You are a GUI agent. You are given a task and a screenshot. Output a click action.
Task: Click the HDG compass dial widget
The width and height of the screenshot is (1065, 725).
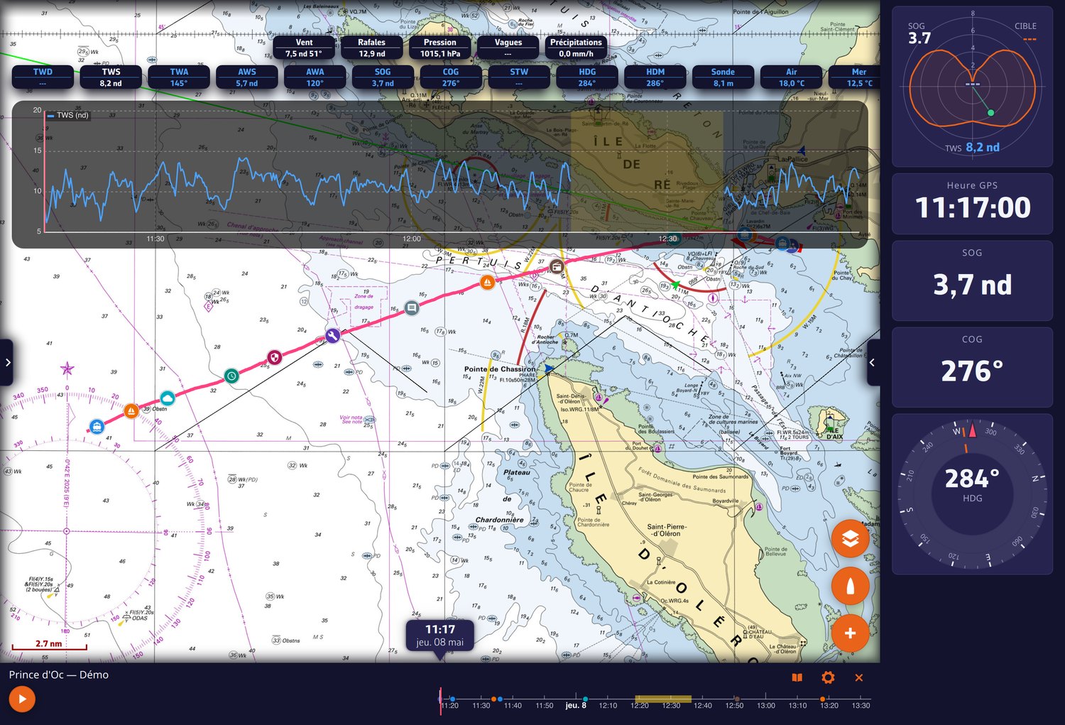point(972,494)
